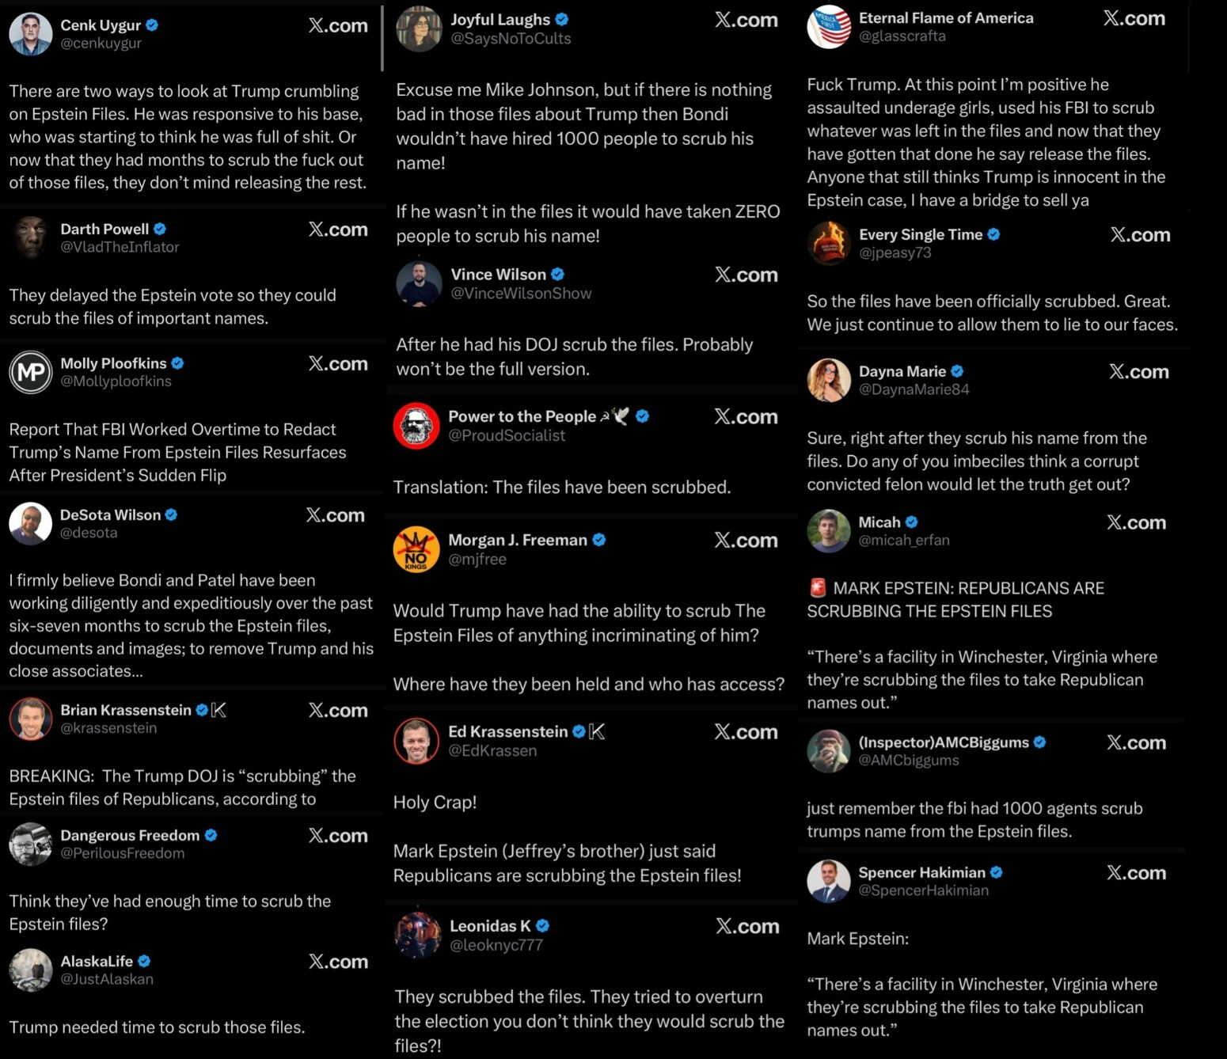Open the Power to the People avatar

tap(416, 425)
